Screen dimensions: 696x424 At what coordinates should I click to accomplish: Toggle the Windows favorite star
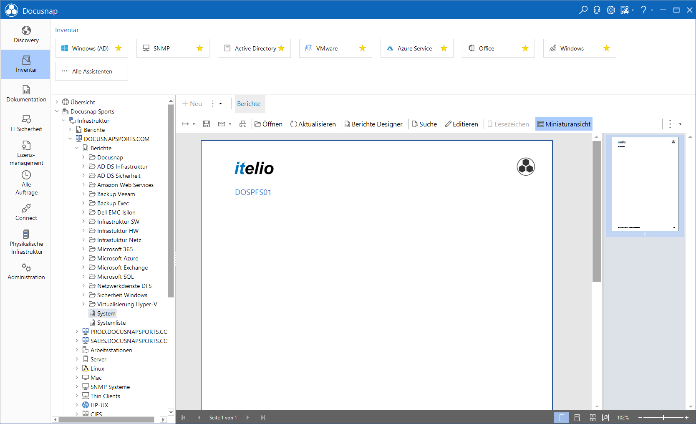[607, 48]
